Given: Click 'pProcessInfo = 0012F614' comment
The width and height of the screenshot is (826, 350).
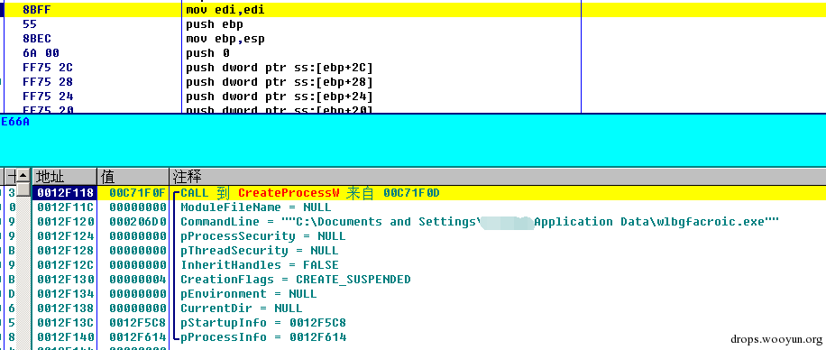Looking at the screenshot, I should point(263,336).
